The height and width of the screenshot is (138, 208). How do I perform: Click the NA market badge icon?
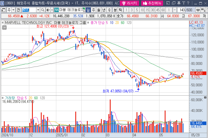57,10
